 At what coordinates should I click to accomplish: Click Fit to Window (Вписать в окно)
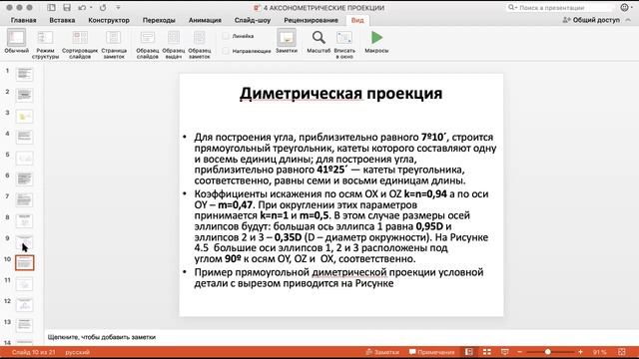point(344,45)
